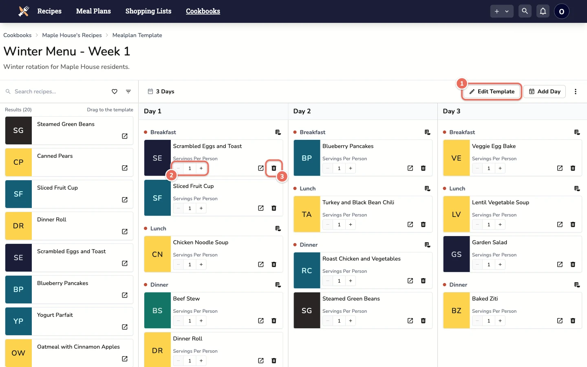
Task: Open Chicken Noodle Soup in new tab
Action: (x=261, y=265)
